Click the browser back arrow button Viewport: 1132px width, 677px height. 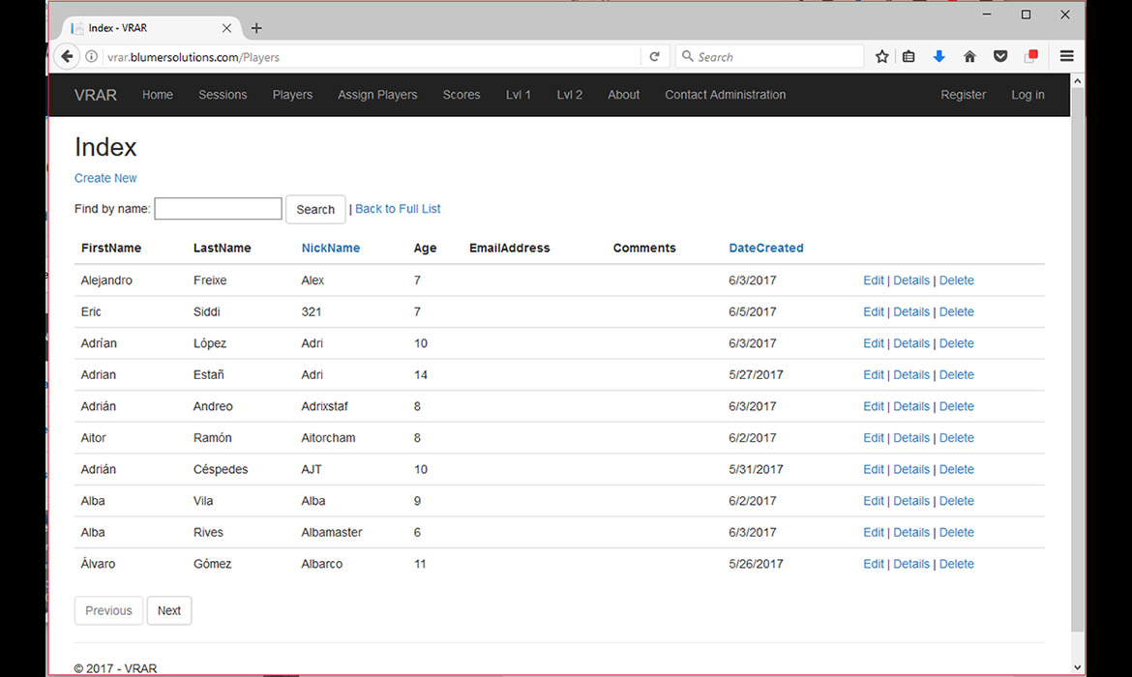coord(67,57)
